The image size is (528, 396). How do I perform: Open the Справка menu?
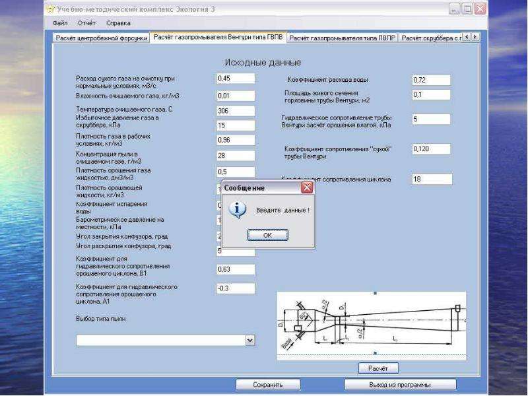pos(118,23)
